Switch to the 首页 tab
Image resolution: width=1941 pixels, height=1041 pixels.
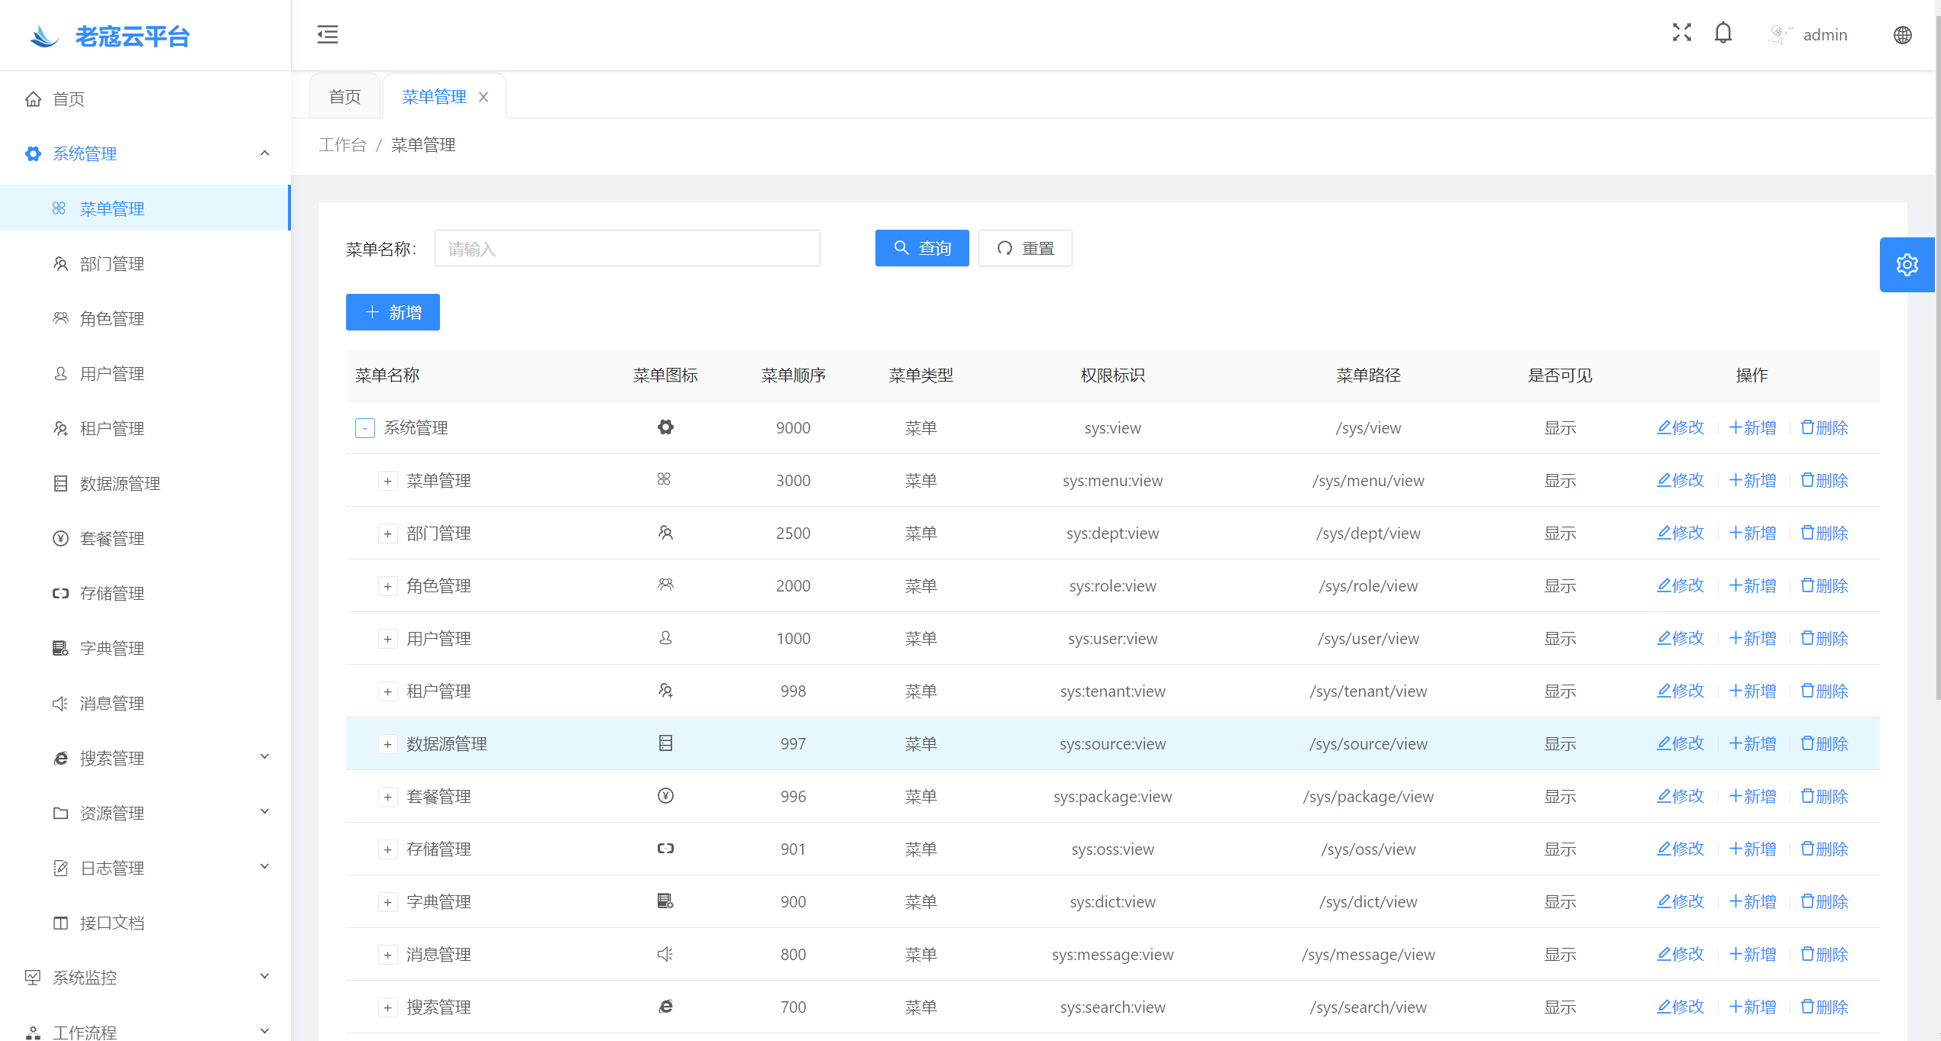click(345, 97)
